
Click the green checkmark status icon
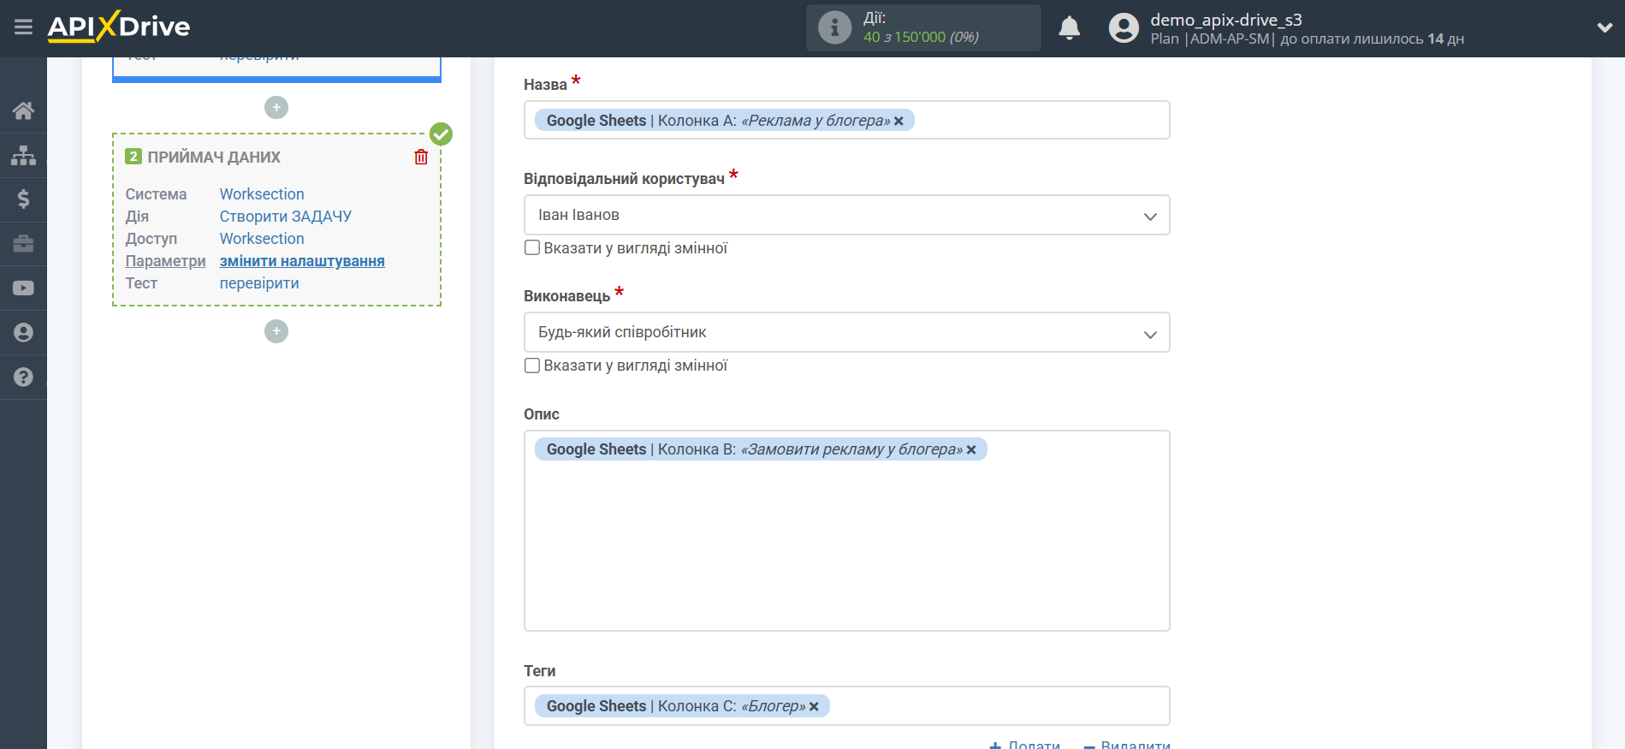tap(441, 134)
